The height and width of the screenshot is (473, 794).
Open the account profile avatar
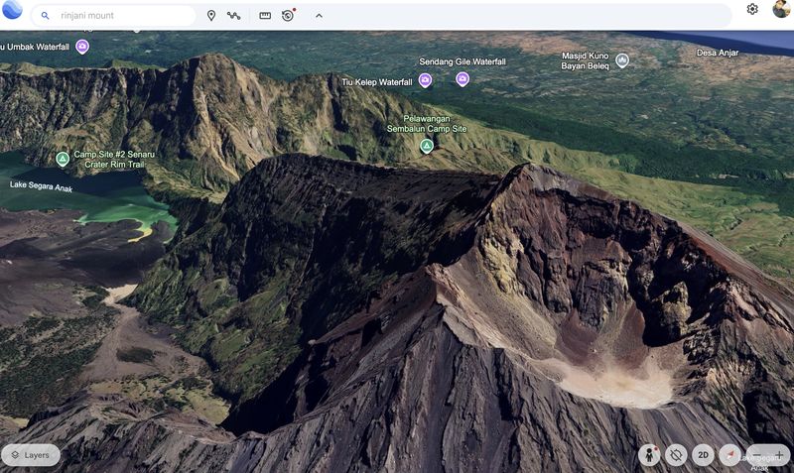[x=782, y=9]
